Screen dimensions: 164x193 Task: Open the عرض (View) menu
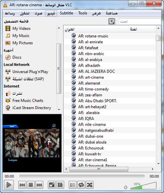[96, 13]
